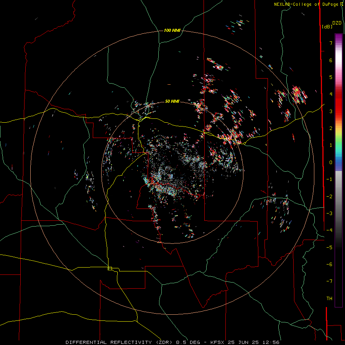
Task: Click the 0 value on the color scale
Action: click(x=331, y=163)
